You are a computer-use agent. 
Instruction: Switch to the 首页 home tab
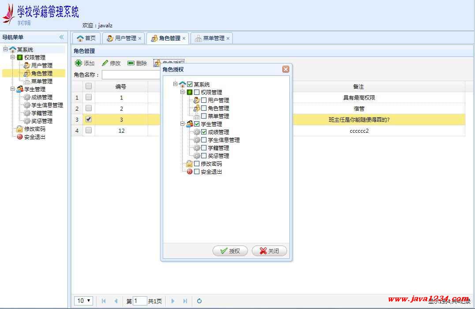click(86, 38)
